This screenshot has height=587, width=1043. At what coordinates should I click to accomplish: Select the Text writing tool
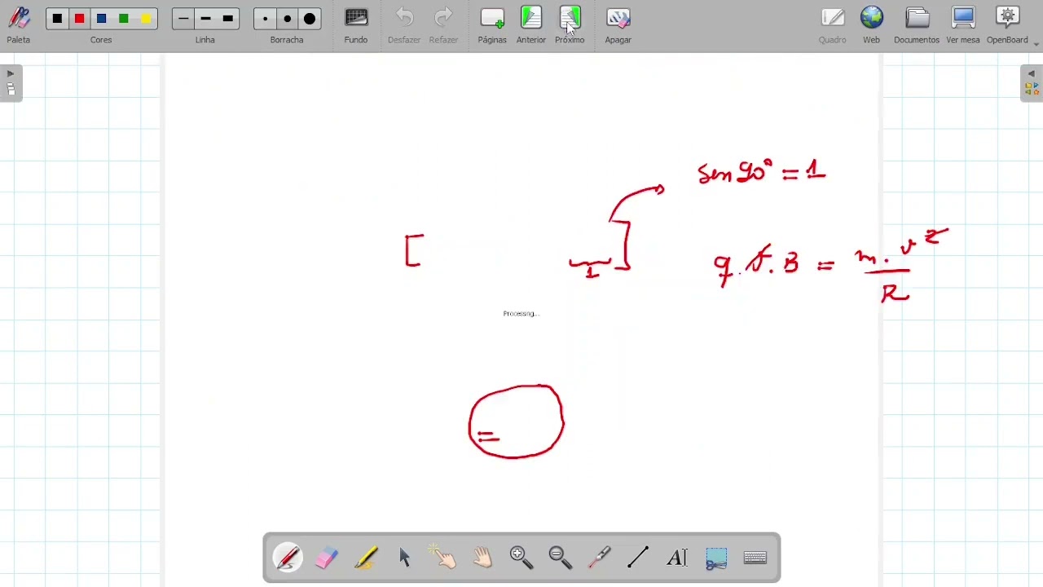click(677, 558)
